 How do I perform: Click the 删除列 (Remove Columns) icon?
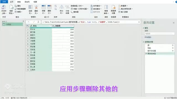click(x=36, y=7)
